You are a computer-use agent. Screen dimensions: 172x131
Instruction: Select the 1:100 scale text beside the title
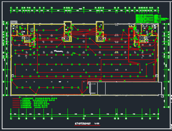[x=97, y=123]
